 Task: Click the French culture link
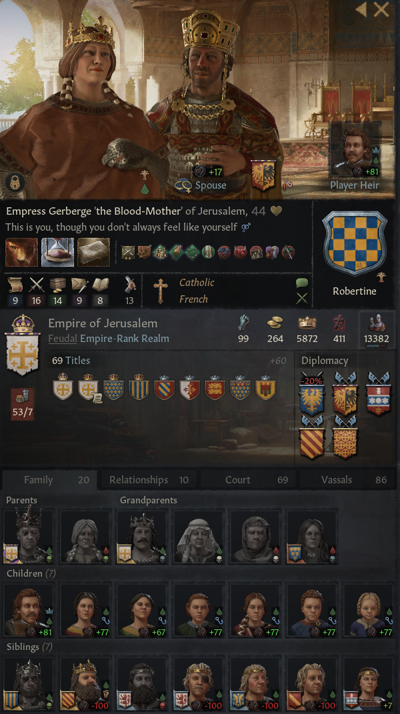[x=193, y=299]
